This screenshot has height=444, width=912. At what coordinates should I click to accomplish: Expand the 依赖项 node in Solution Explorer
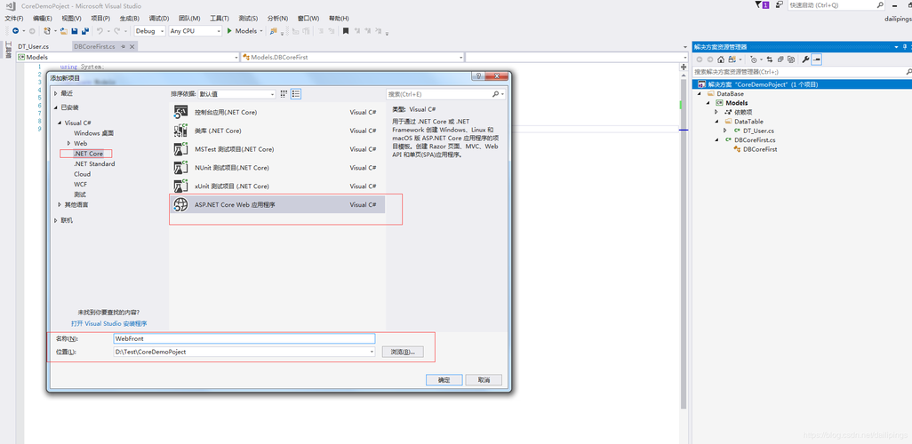pos(717,112)
